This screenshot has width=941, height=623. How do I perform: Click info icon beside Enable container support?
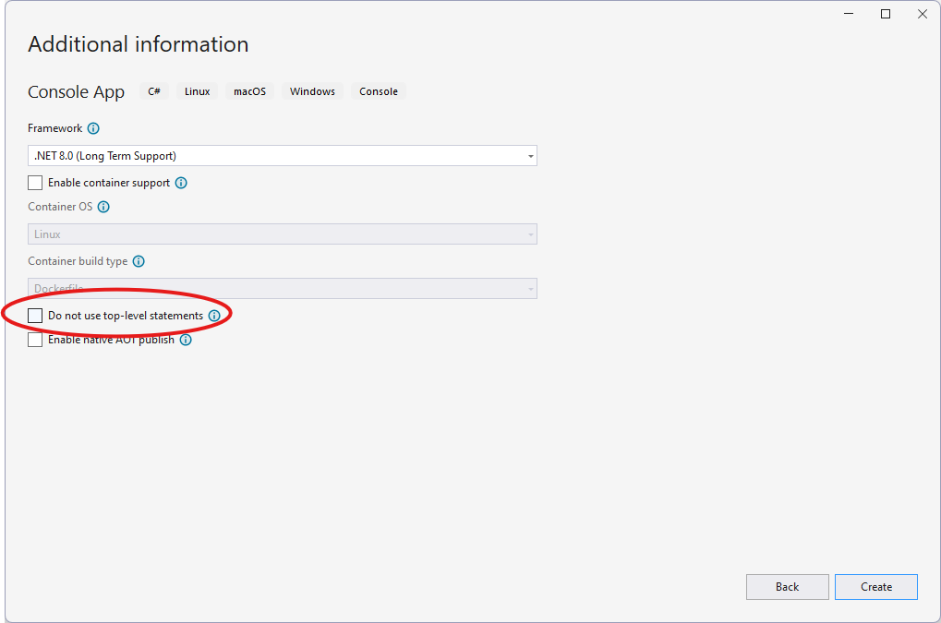pyautogui.click(x=181, y=183)
